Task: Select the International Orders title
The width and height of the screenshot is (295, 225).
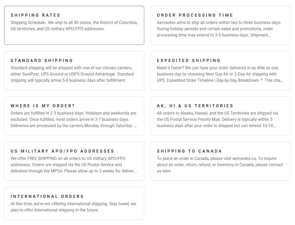Action: click(x=47, y=197)
